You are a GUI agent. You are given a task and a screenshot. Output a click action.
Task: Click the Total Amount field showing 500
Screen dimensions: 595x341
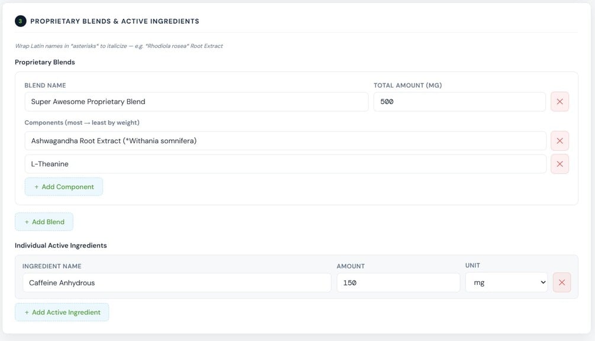click(x=459, y=102)
